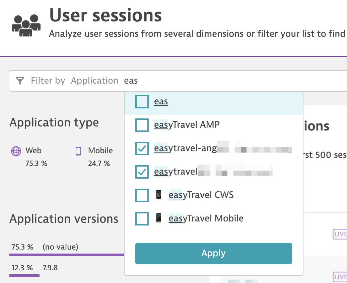This screenshot has height=283, width=347.
Task: Check the easyTravel CWS checkbox
Action: pyautogui.click(x=142, y=195)
